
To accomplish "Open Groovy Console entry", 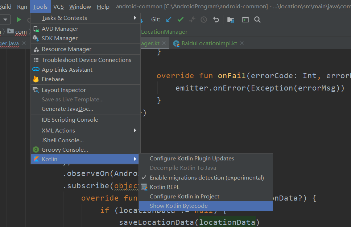I will point(85,150).
